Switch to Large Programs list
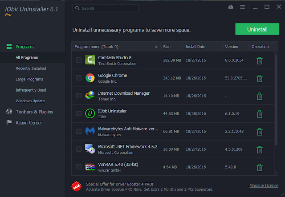 click(29, 79)
